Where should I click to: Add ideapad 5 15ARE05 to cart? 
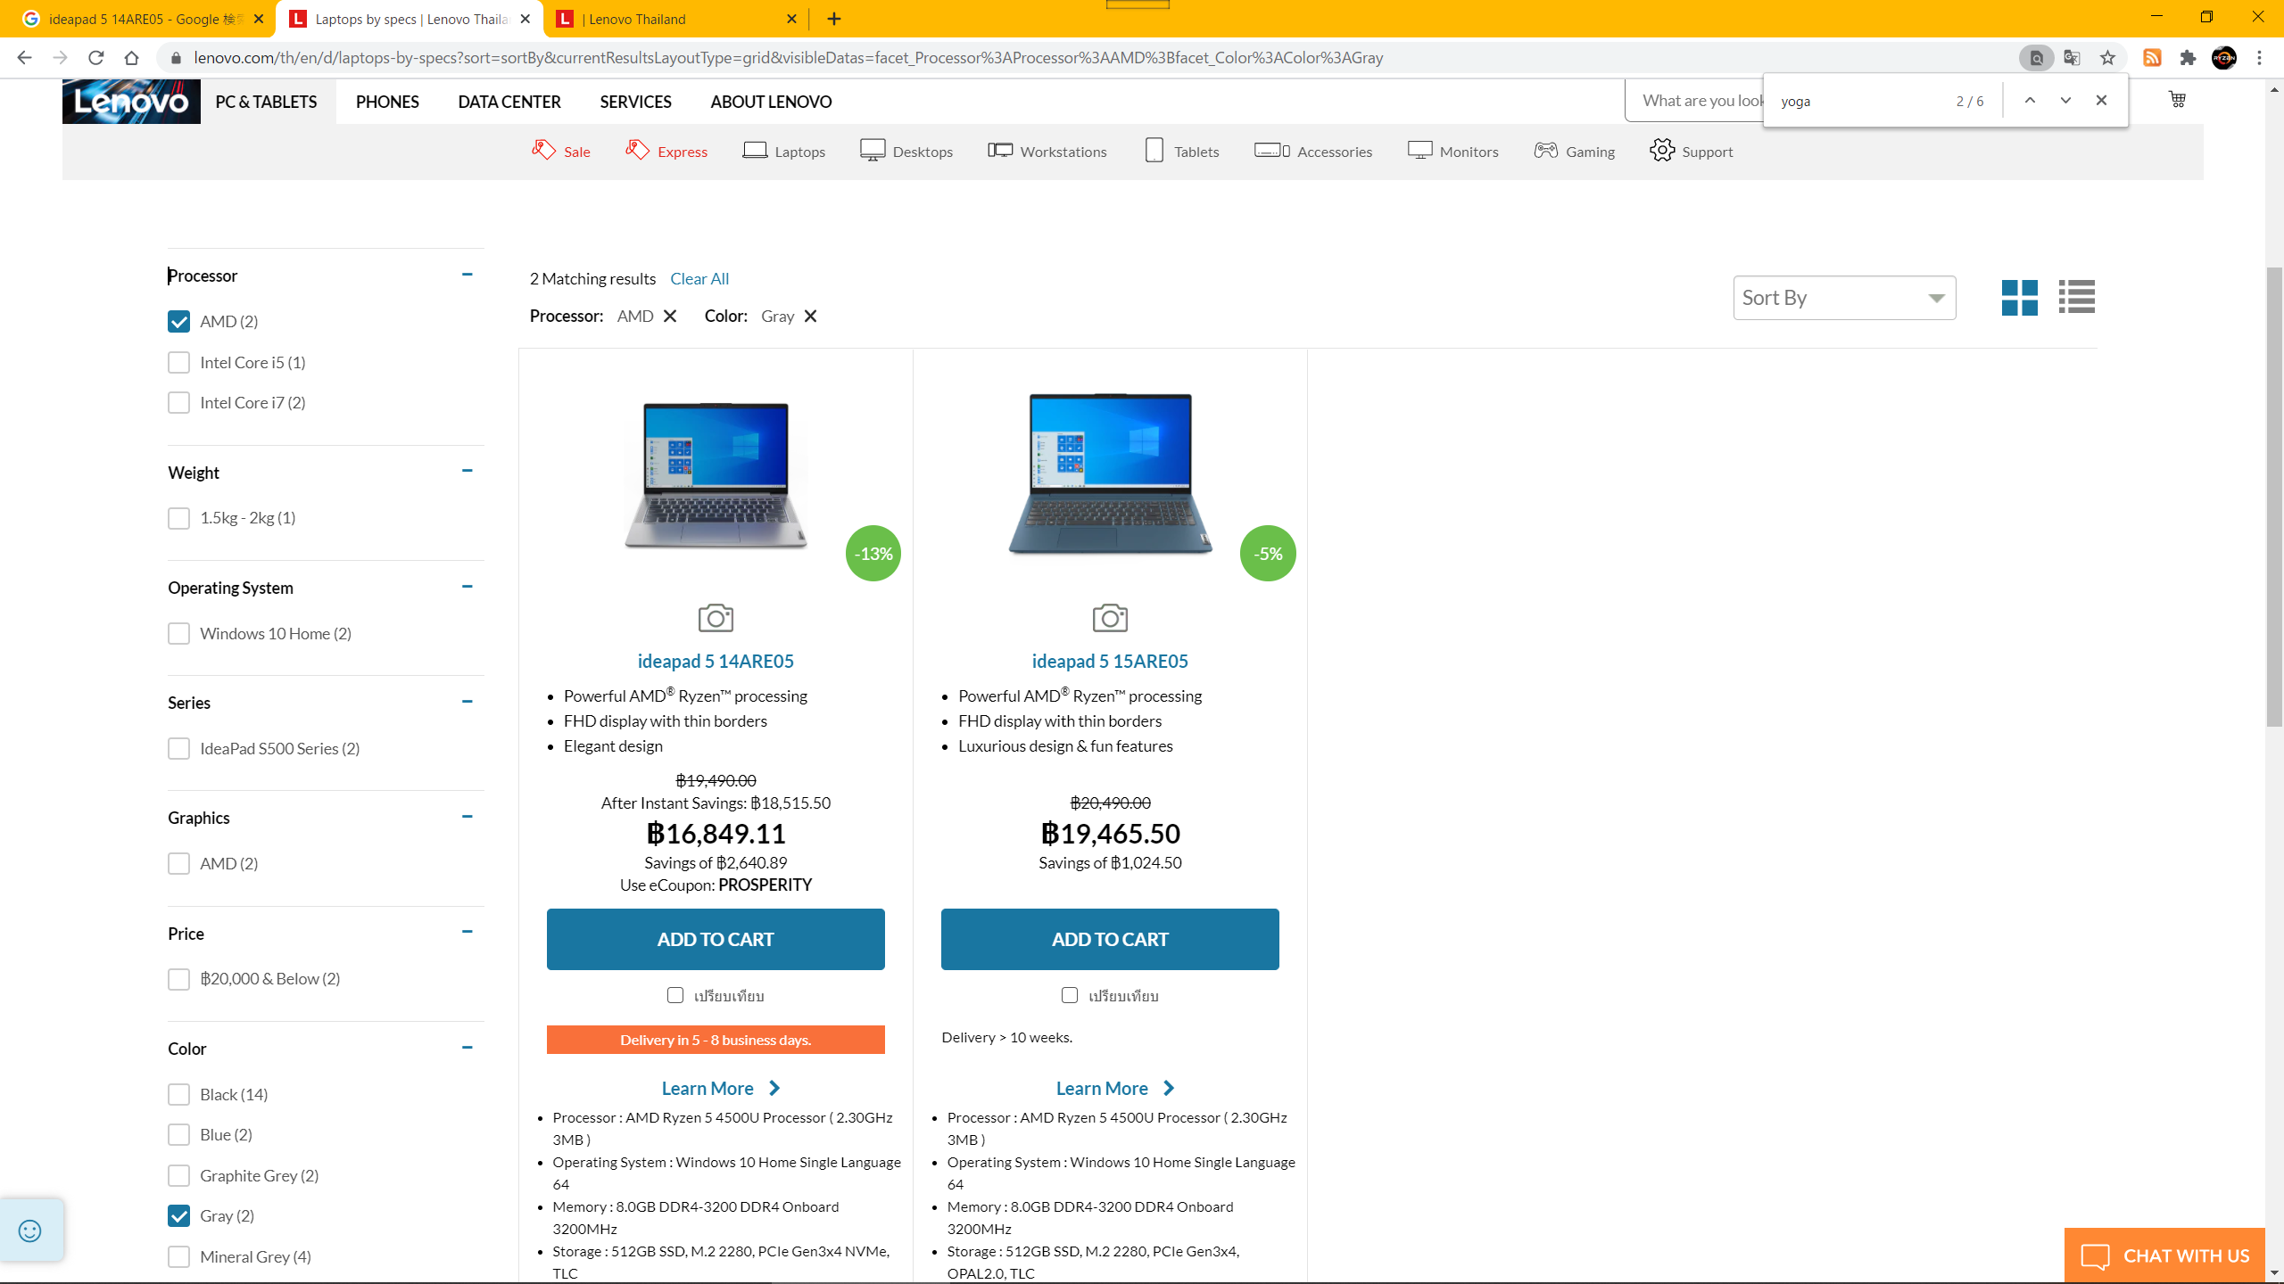point(1110,939)
